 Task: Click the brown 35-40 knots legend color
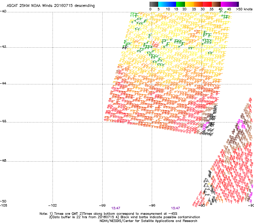point(216,4)
